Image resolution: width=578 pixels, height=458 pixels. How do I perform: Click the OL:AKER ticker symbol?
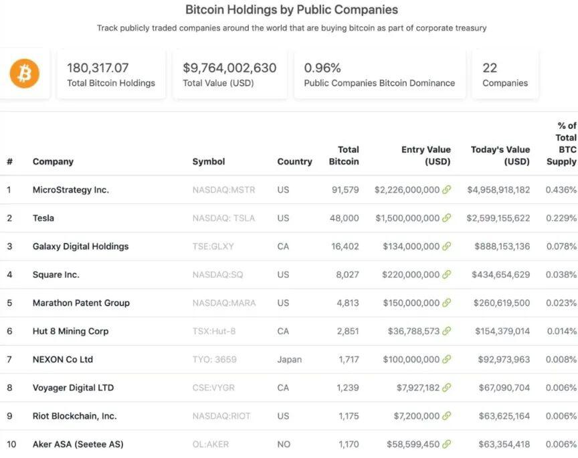[211, 445]
